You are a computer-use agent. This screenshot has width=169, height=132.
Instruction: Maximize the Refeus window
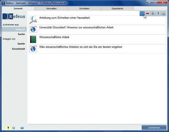155,2
